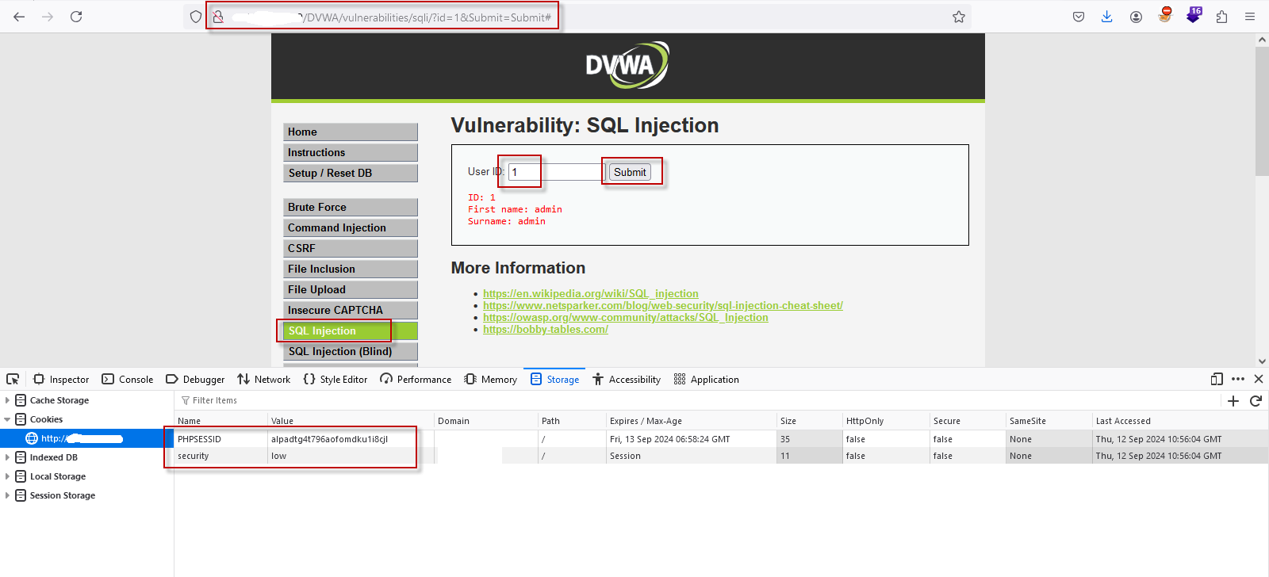Open the Performance tab

(416, 380)
